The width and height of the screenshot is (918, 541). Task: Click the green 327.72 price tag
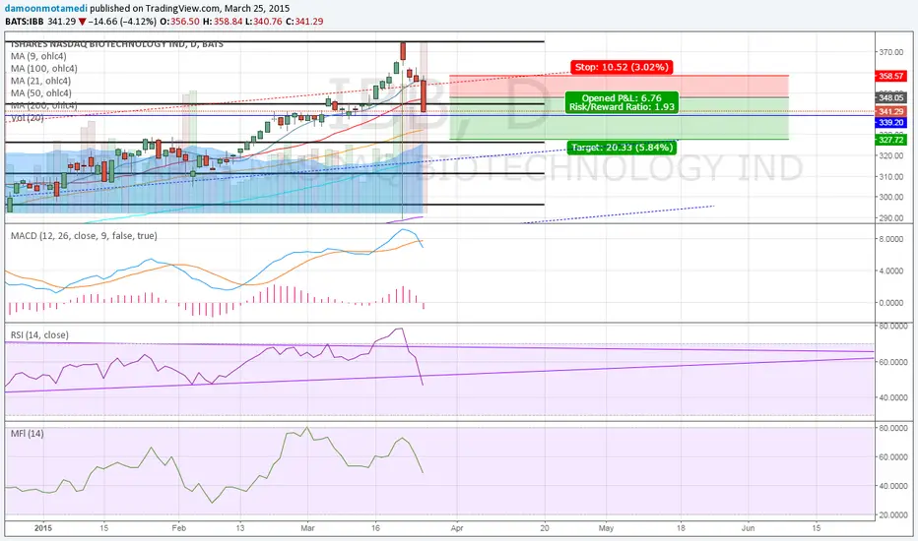[890, 140]
